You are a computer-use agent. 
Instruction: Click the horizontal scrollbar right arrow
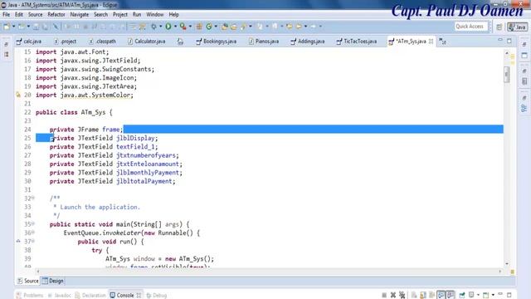pos(499,272)
